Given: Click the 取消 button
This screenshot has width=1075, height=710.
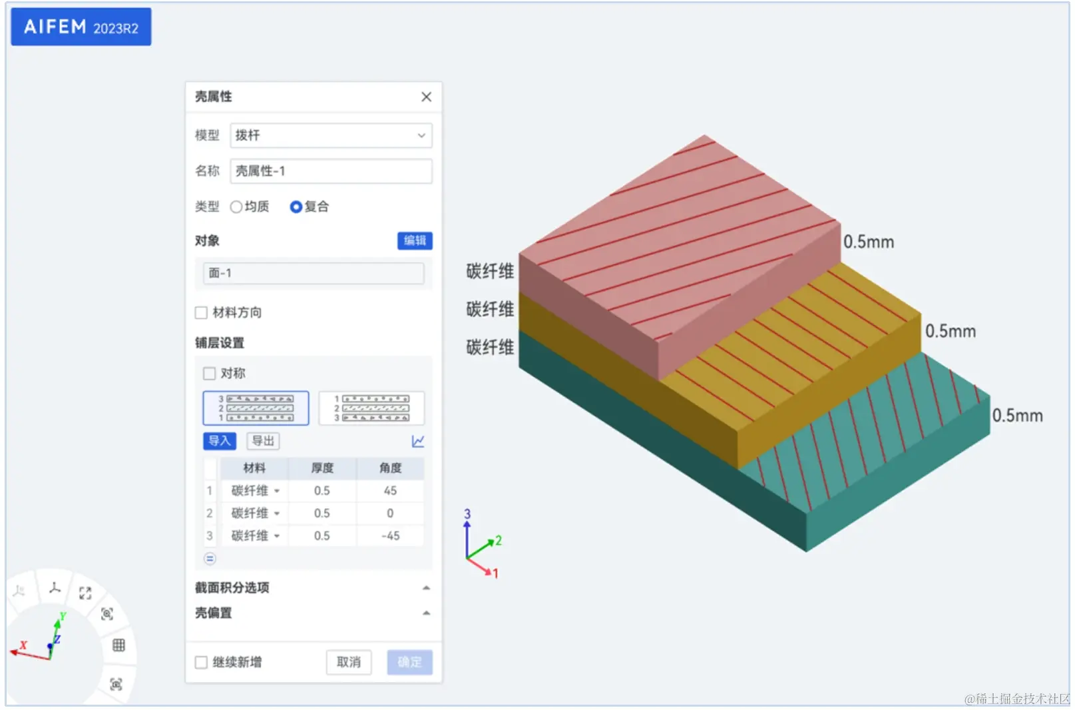Looking at the screenshot, I should (x=349, y=662).
